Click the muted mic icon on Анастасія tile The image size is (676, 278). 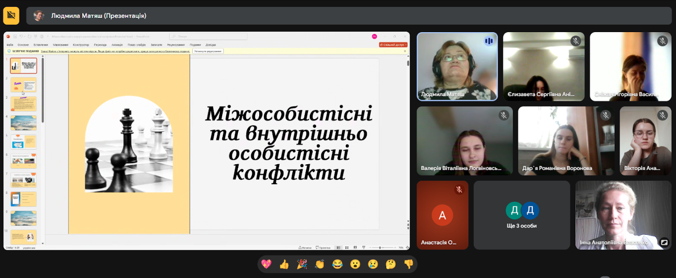(x=459, y=190)
